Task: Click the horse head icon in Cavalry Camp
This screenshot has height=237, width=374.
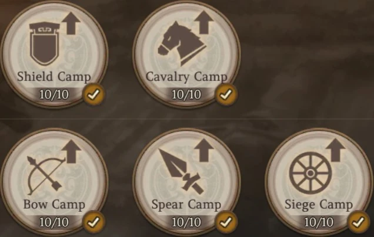Action: (182, 43)
